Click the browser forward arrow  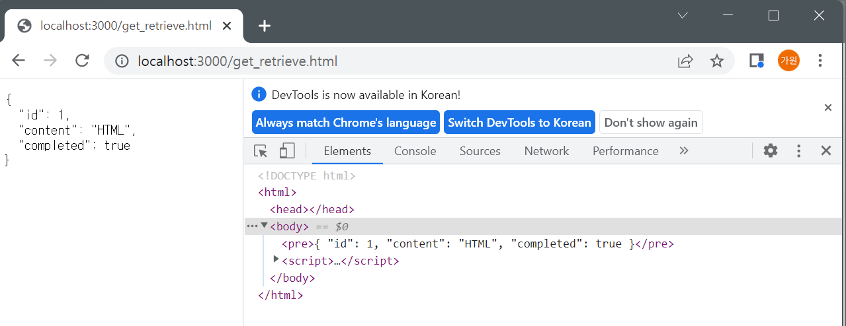(x=50, y=61)
